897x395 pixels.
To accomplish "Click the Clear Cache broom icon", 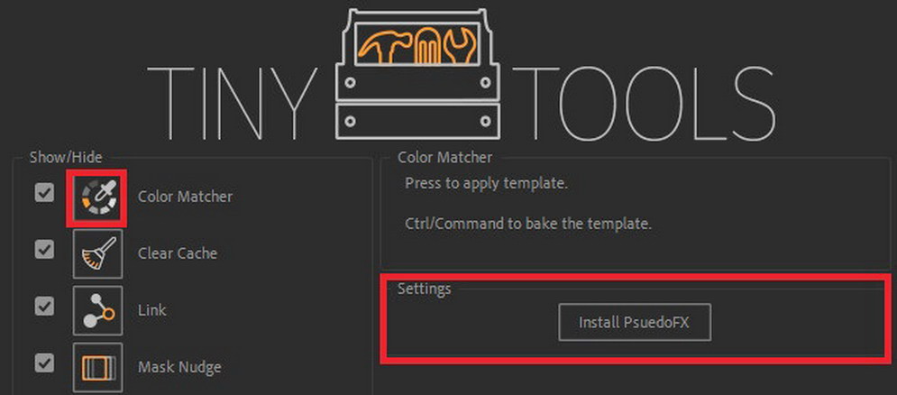I will tap(96, 253).
